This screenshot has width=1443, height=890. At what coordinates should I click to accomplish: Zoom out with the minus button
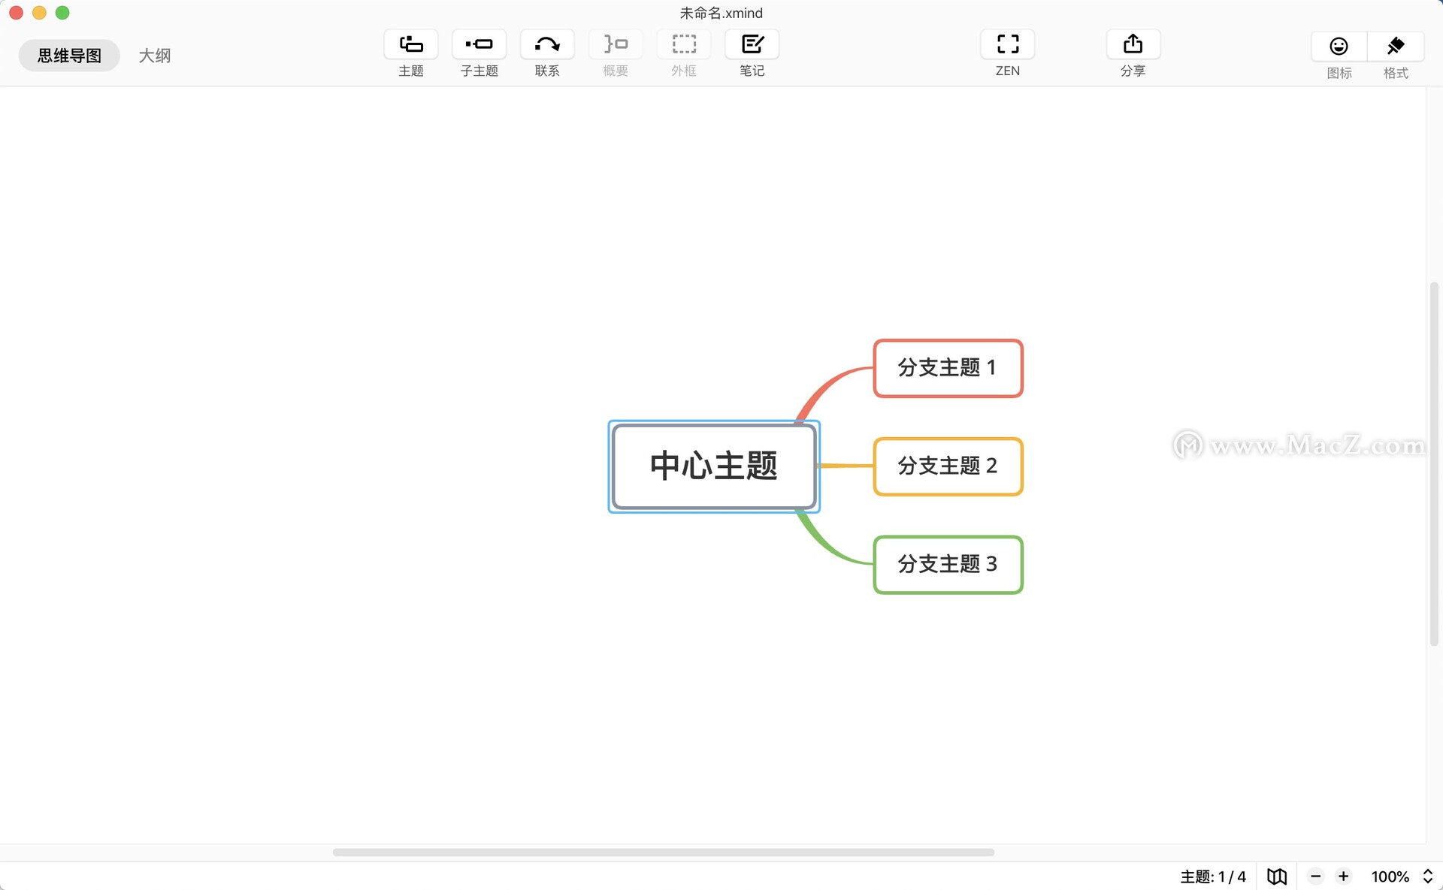point(1315,876)
